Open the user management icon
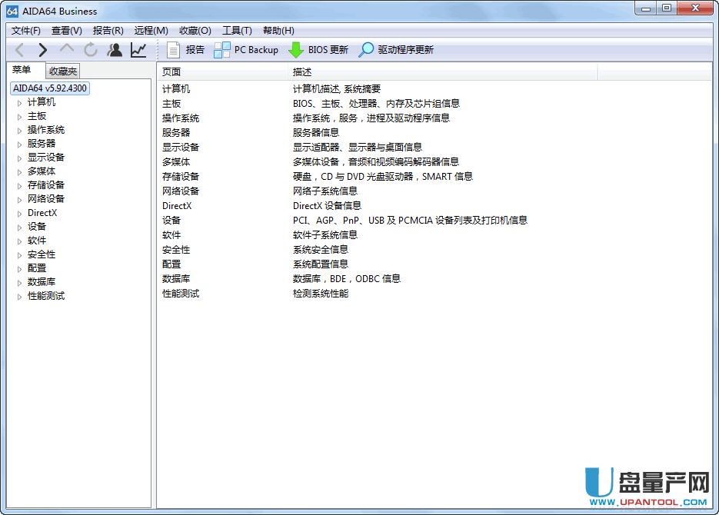 click(115, 50)
